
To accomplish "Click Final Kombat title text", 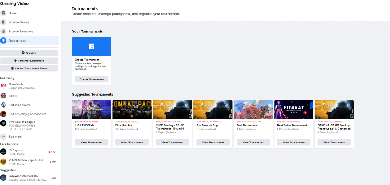I will pos(124,125).
